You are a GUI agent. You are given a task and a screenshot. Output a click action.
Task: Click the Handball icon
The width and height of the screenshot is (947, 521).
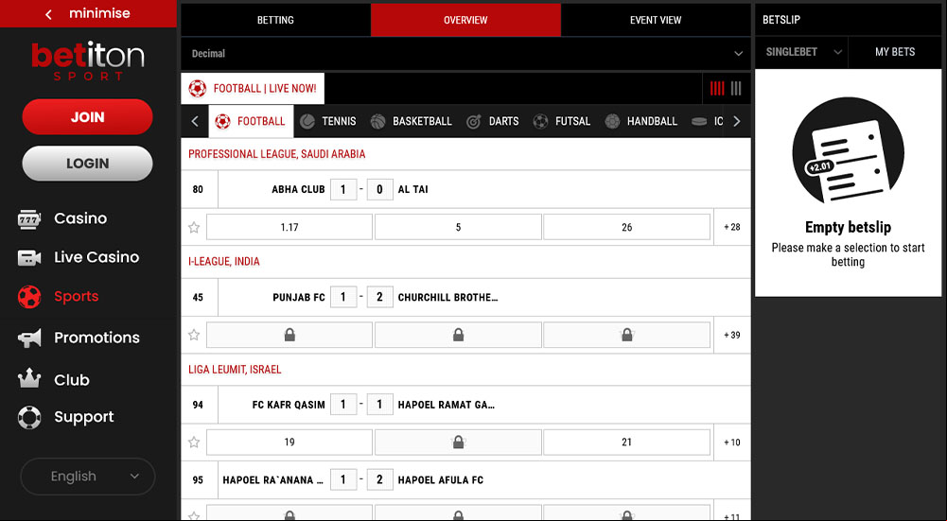pos(612,121)
